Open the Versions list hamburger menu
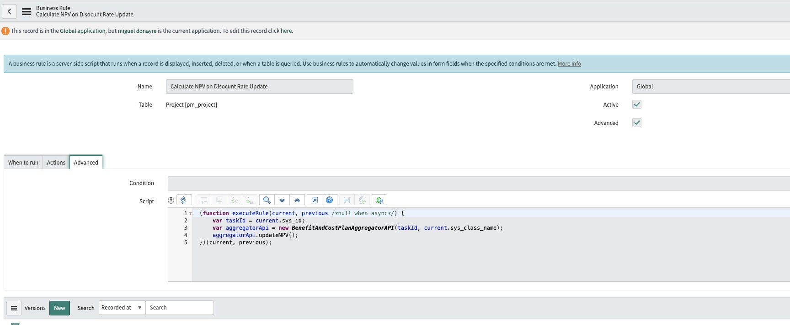This screenshot has width=790, height=325. click(14, 308)
